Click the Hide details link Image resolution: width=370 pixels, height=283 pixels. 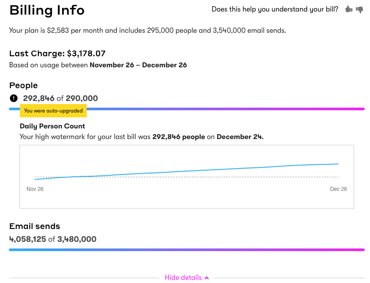183,278
